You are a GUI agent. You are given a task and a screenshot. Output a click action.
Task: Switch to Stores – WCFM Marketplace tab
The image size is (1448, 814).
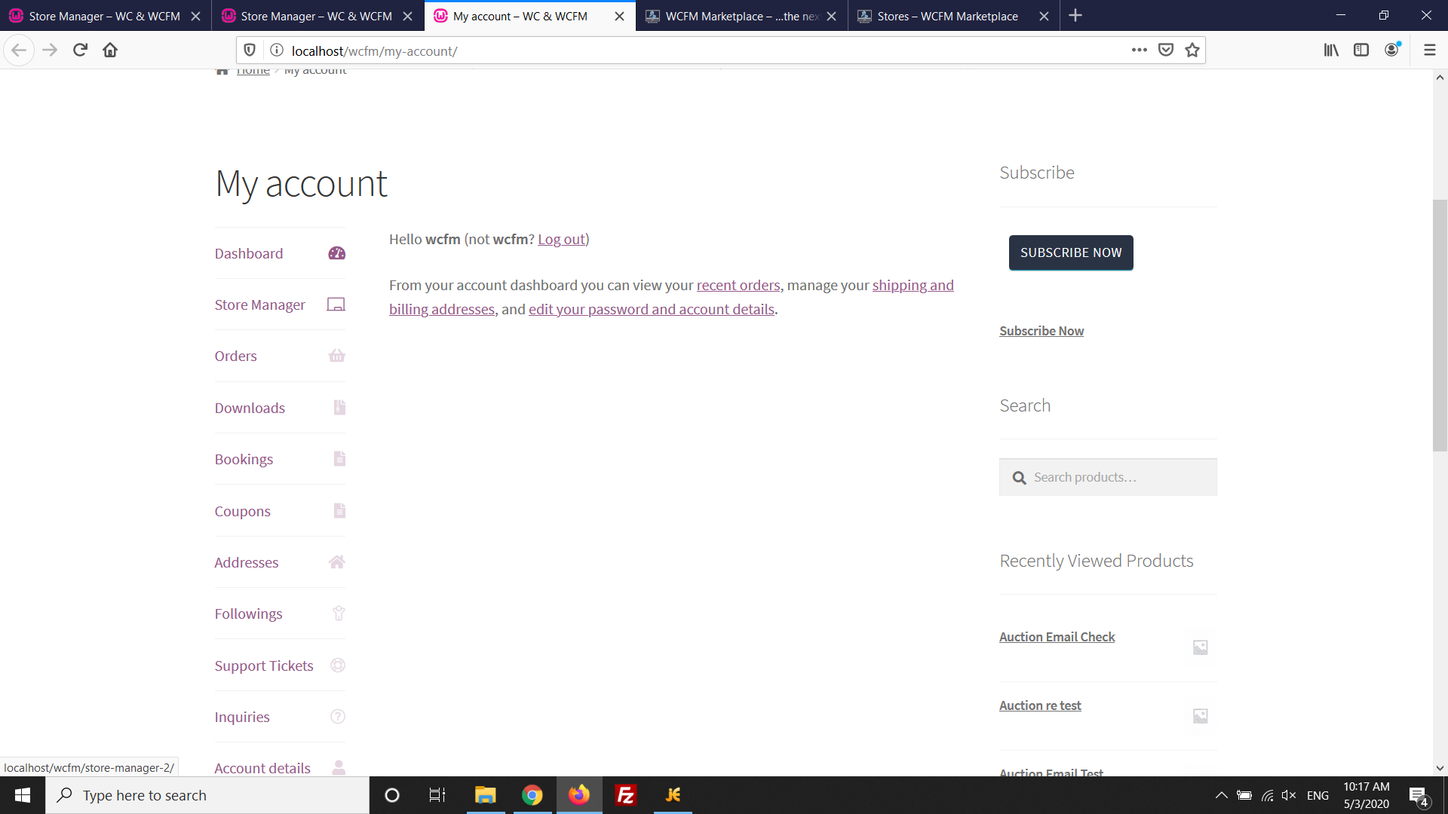(x=947, y=16)
